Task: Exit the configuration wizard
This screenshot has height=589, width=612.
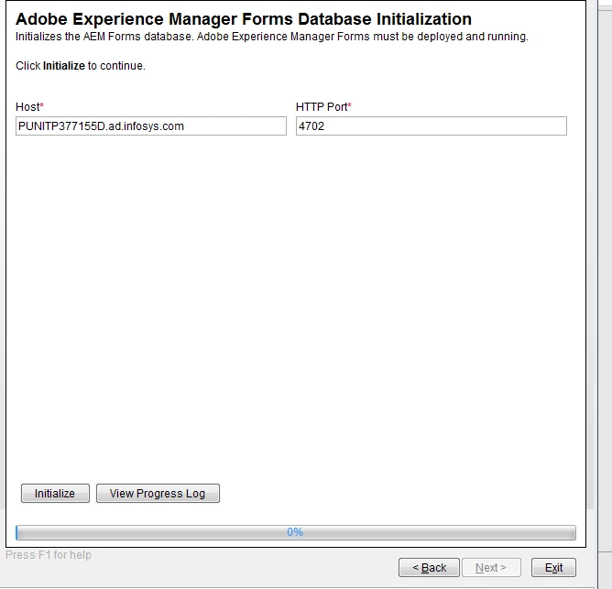Action: (553, 568)
